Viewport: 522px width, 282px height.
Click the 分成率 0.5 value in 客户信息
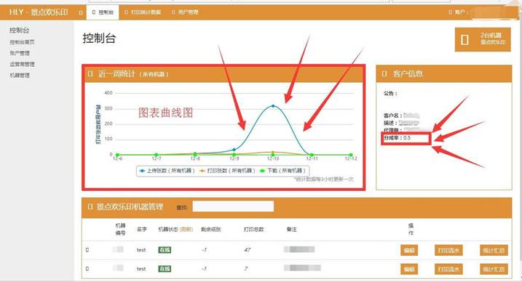click(407, 137)
